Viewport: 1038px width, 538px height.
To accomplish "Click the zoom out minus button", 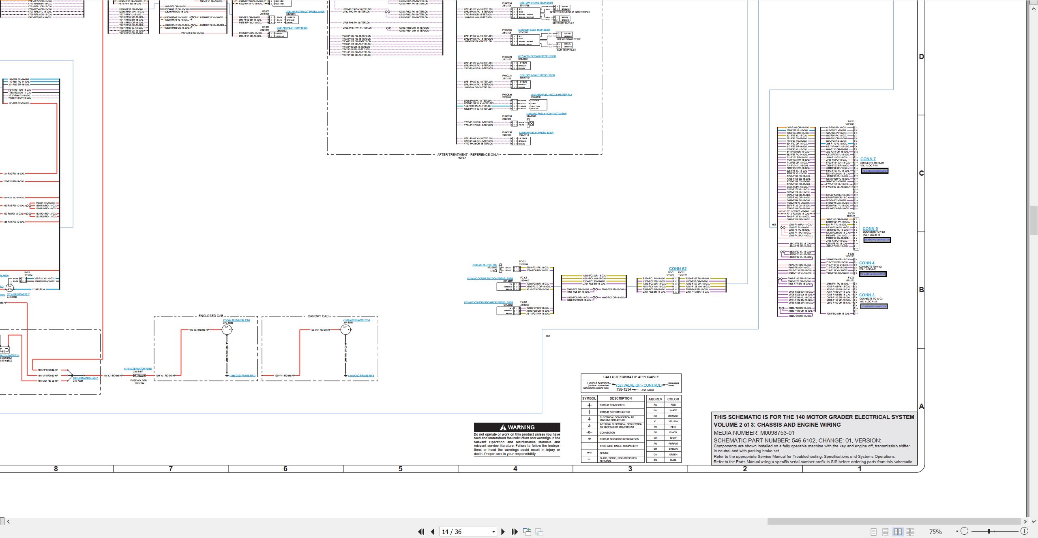I will [x=965, y=531].
